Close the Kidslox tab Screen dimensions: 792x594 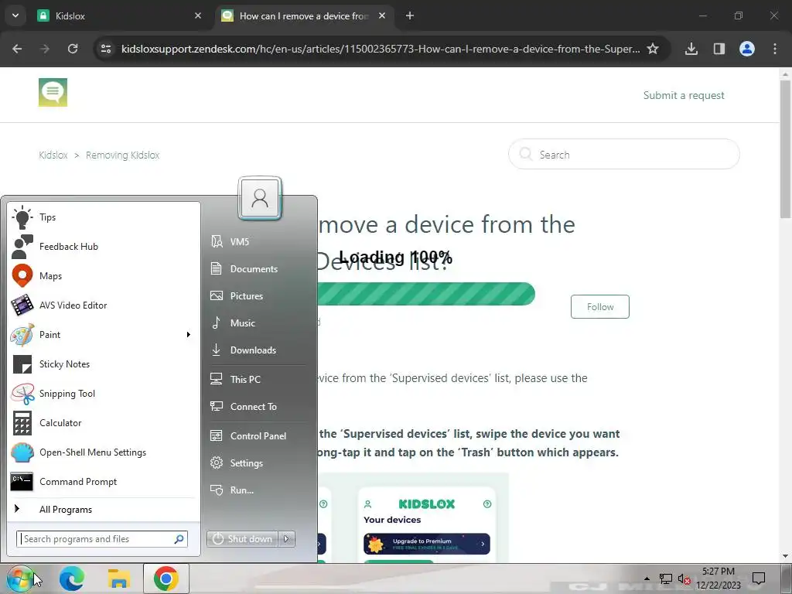click(198, 16)
